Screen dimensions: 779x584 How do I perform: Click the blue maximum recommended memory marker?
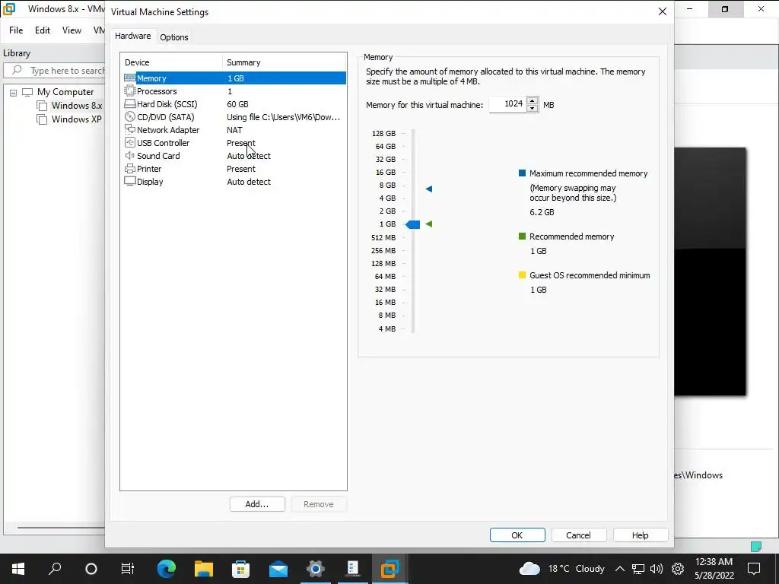point(429,189)
